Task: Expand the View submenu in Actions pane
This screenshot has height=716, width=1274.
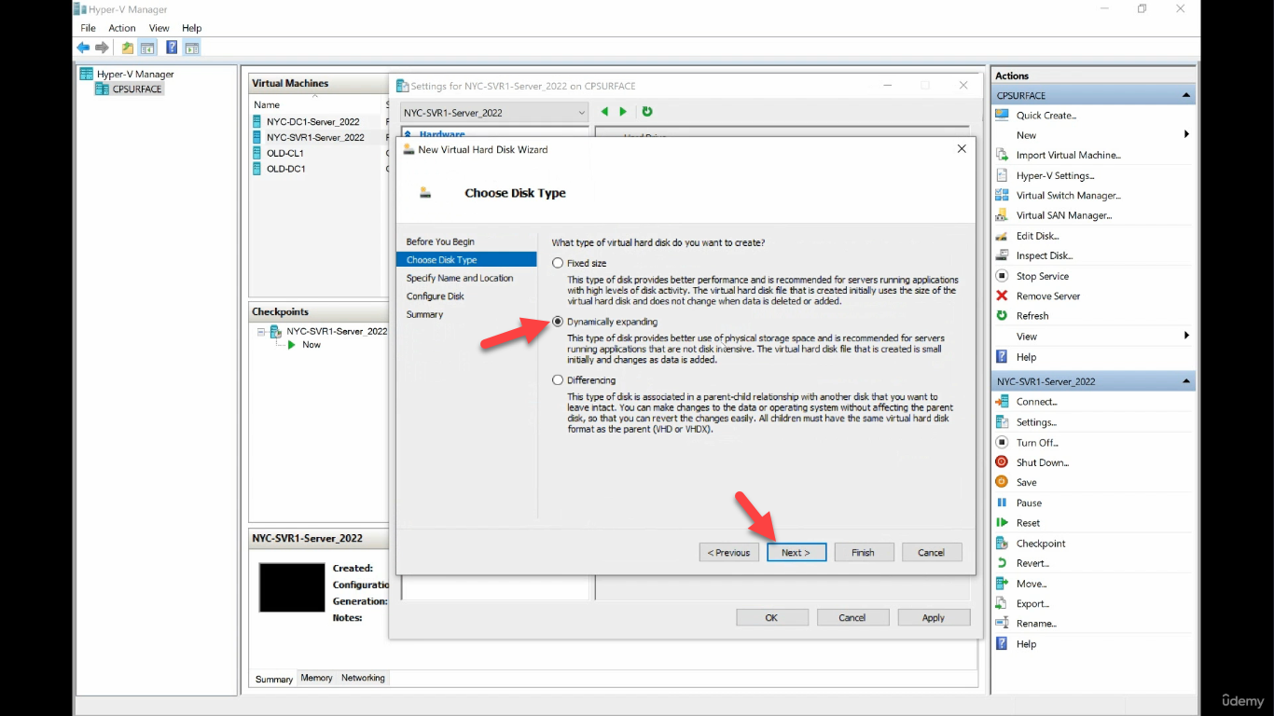Action: [x=1186, y=336]
